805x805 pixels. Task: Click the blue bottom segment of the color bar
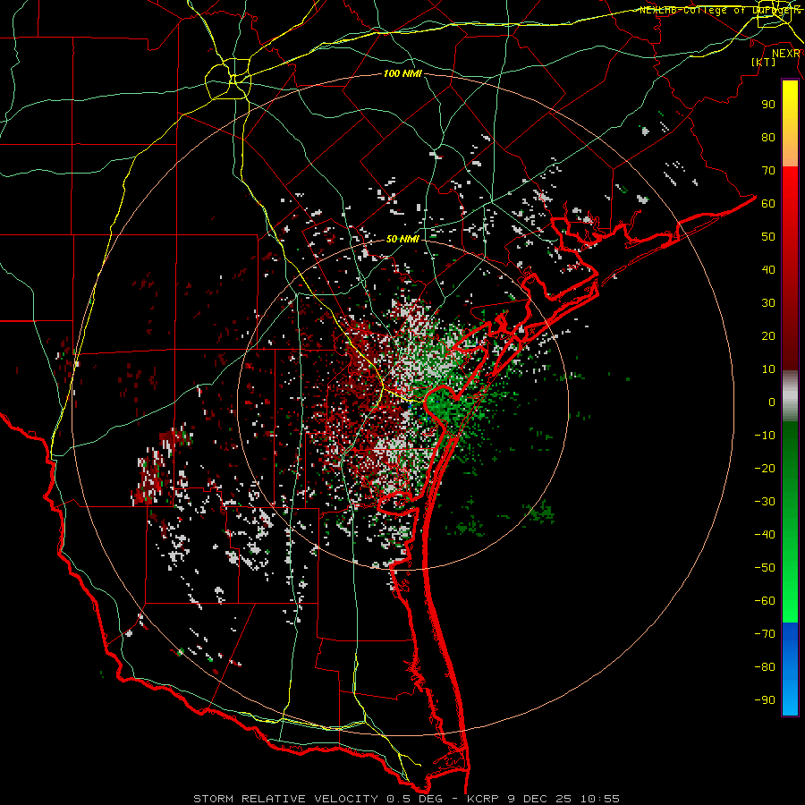pos(790,669)
